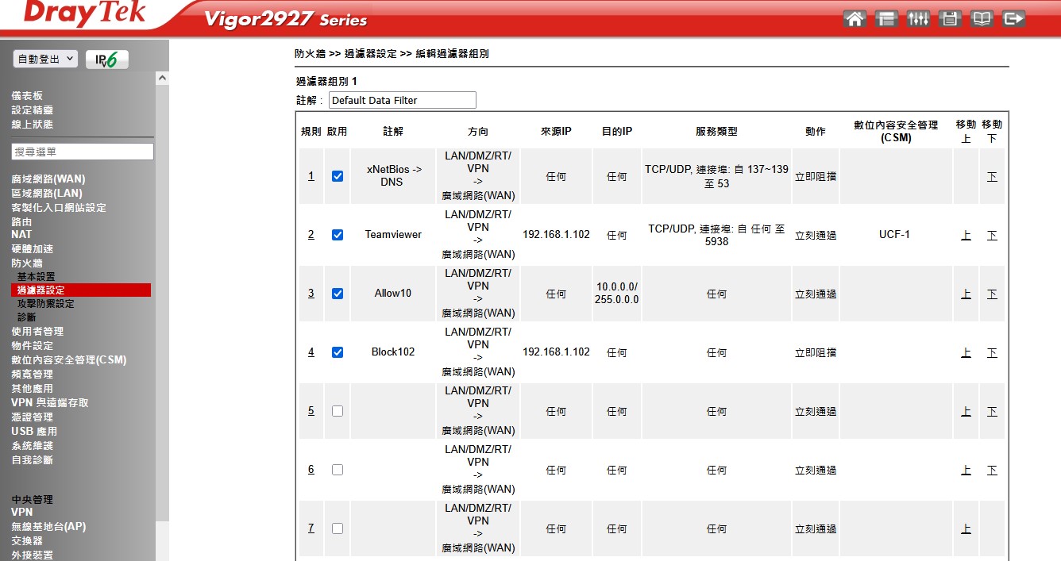Uncheck the Teamviewer rule enable box
The image size is (1061, 561).
tap(338, 235)
